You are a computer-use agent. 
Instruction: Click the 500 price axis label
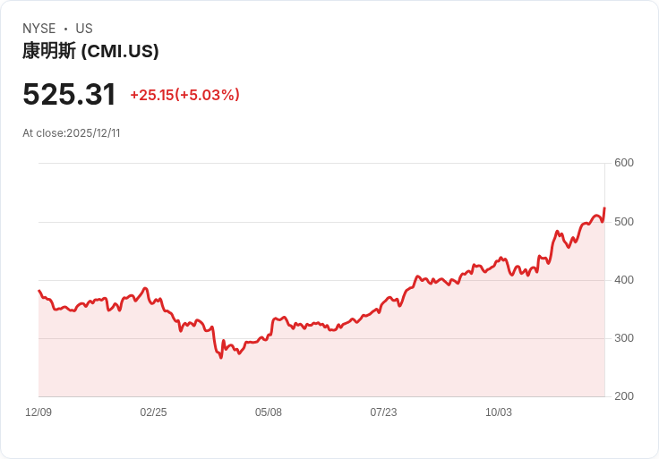pyautogui.click(x=624, y=222)
